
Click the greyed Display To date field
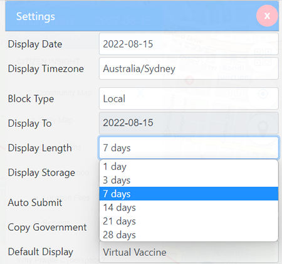[x=189, y=123]
